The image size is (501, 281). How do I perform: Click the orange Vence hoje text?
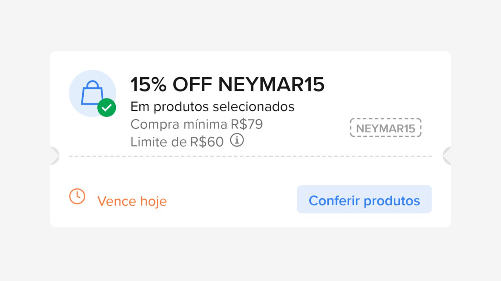[132, 201]
